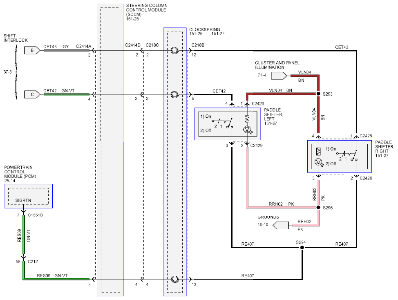Click the Shift Interlock B connector arrow
This screenshot has height=300, width=398.
(x=32, y=50)
